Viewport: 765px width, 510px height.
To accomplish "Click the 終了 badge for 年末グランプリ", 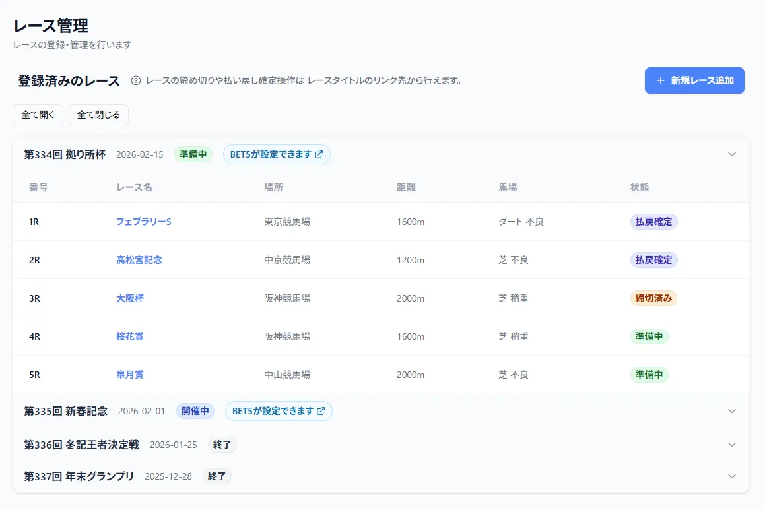I will point(216,476).
